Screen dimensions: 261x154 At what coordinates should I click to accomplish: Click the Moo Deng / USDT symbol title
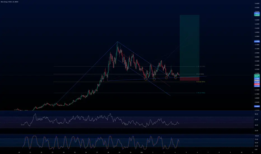tap(10, 2)
